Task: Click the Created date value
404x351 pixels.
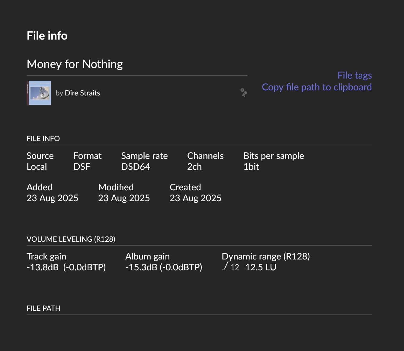Action: 195,198
